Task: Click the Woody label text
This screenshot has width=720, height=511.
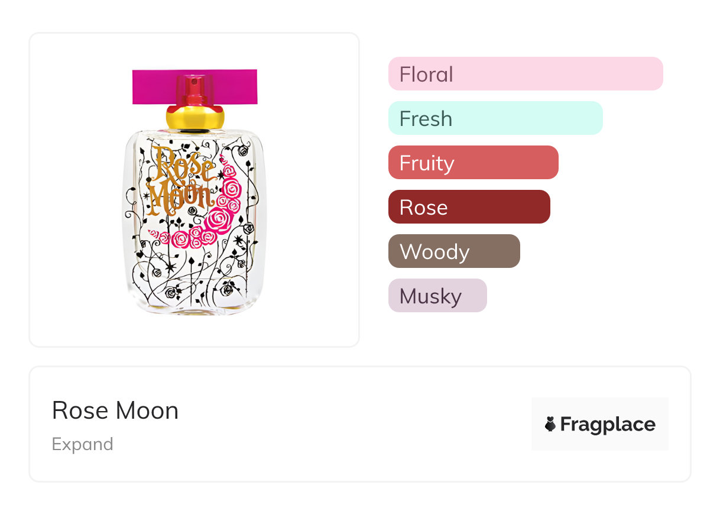Action: tap(434, 252)
